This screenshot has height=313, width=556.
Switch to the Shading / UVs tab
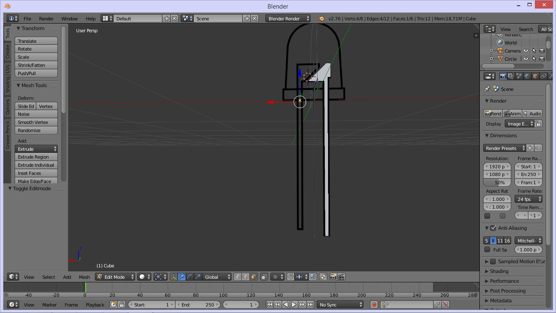point(7,79)
